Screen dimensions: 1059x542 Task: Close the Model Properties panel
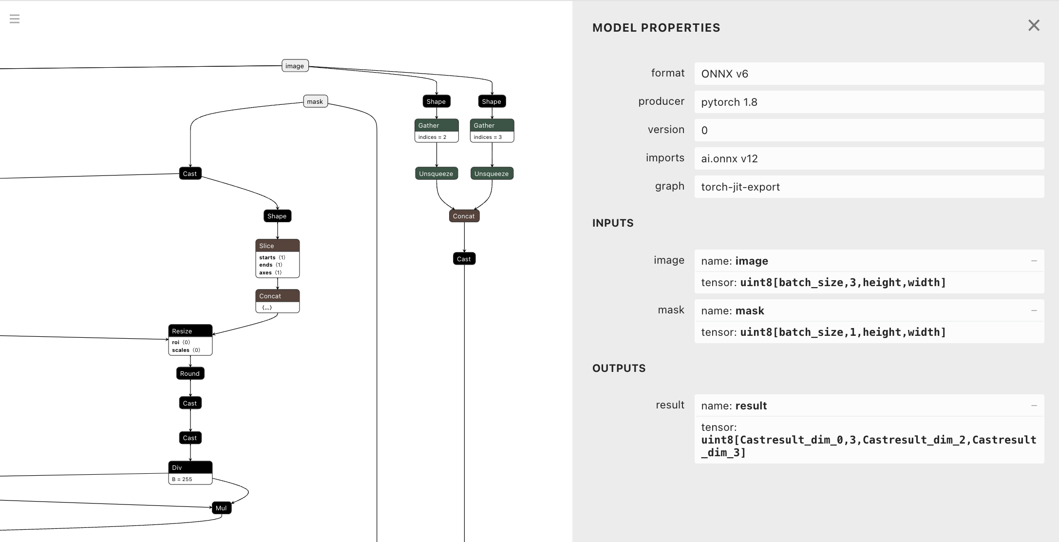pyautogui.click(x=1034, y=25)
